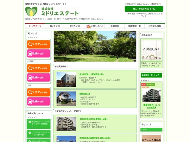Image resolution: width=190 pixels, height=142 pixels.
Task: Search マンション by エリアから探す button
Action: click(39, 44)
